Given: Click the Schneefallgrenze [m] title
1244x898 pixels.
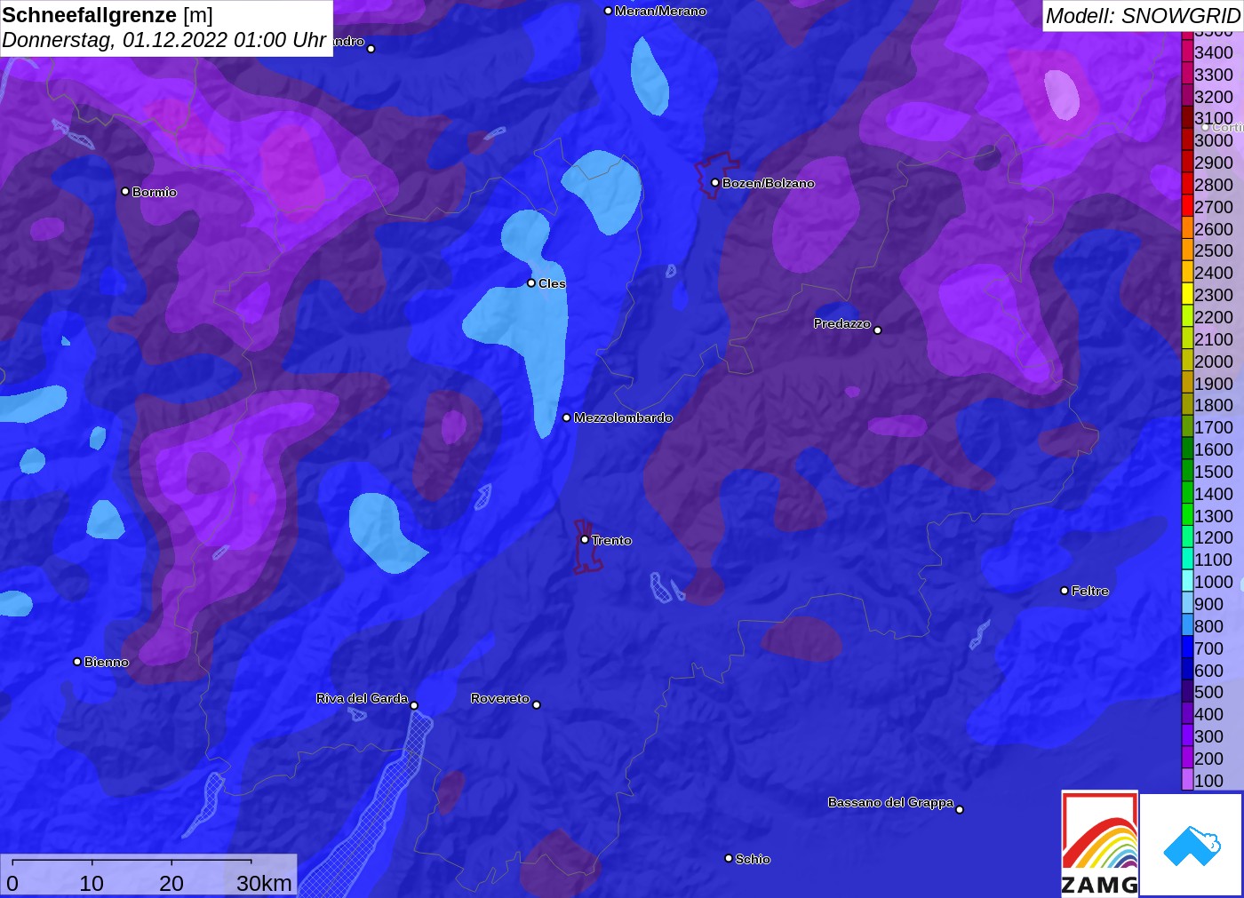Looking at the screenshot, I should tap(108, 15).
